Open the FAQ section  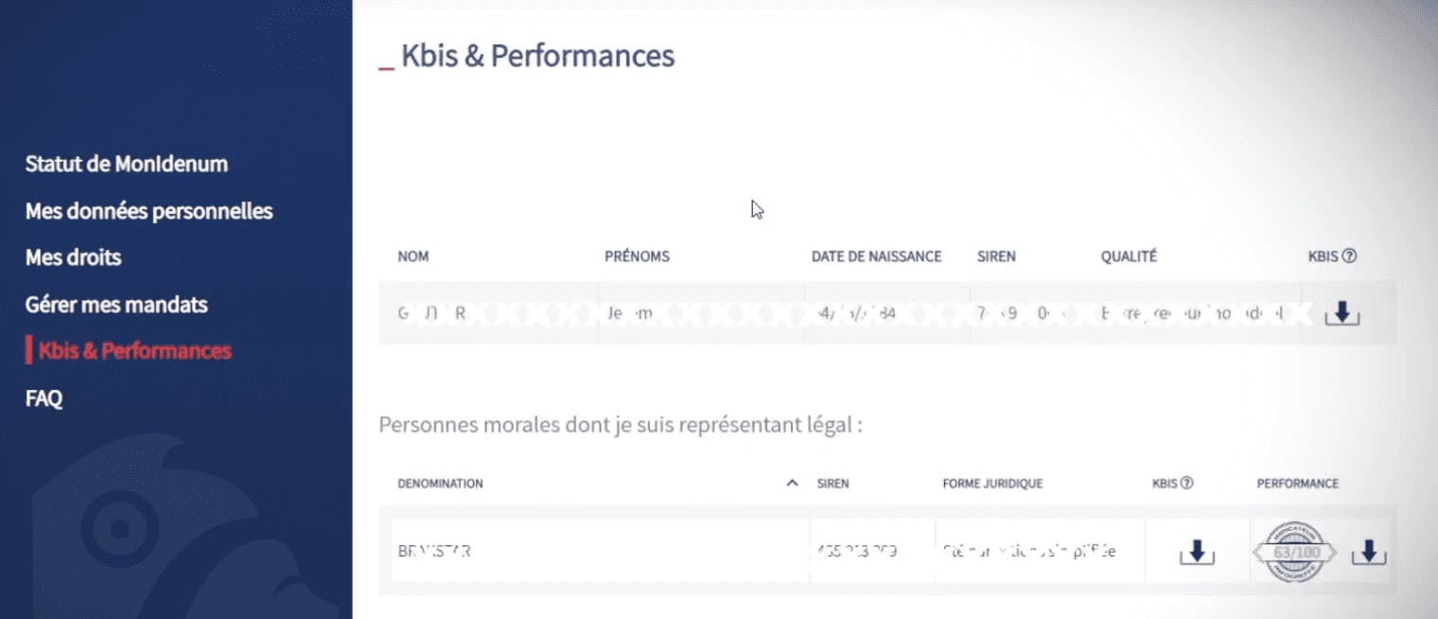[x=44, y=398]
